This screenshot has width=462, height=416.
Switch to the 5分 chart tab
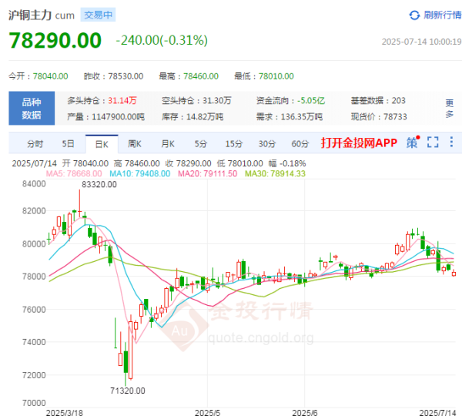[x=201, y=144]
